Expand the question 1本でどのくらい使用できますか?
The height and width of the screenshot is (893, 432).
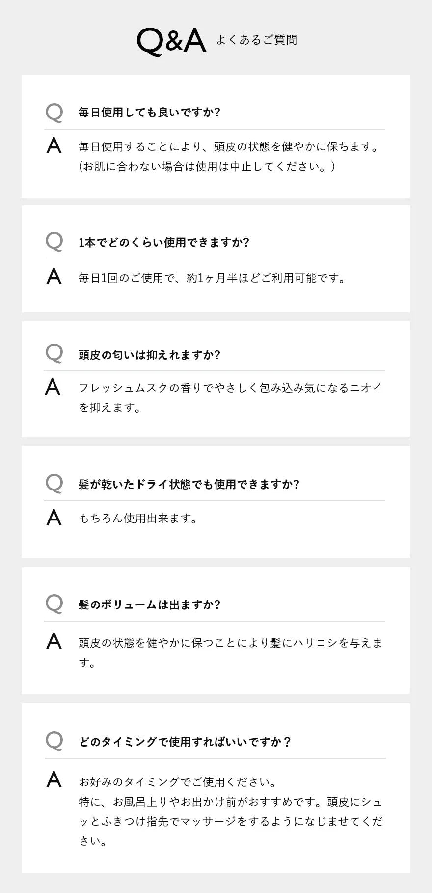[x=164, y=242]
